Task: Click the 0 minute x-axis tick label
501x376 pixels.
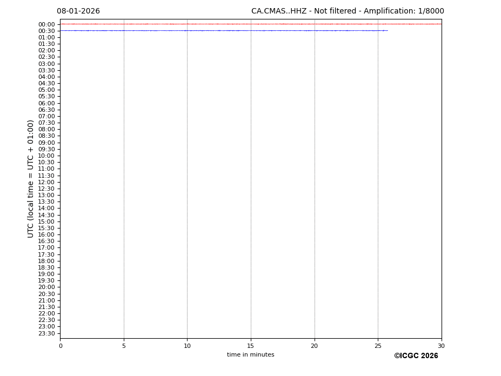Action: pyautogui.click(x=61, y=346)
